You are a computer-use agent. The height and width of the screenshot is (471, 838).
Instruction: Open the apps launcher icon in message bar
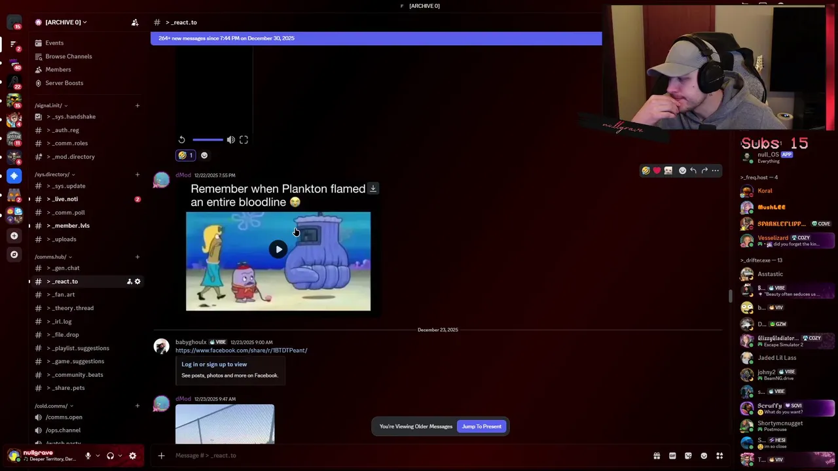[720, 456]
